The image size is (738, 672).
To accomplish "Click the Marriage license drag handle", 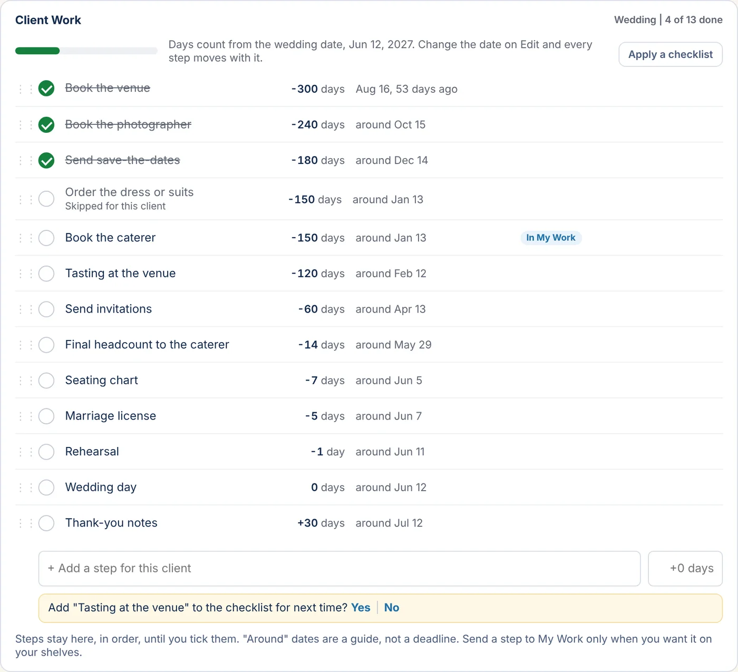I will [26, 416].
